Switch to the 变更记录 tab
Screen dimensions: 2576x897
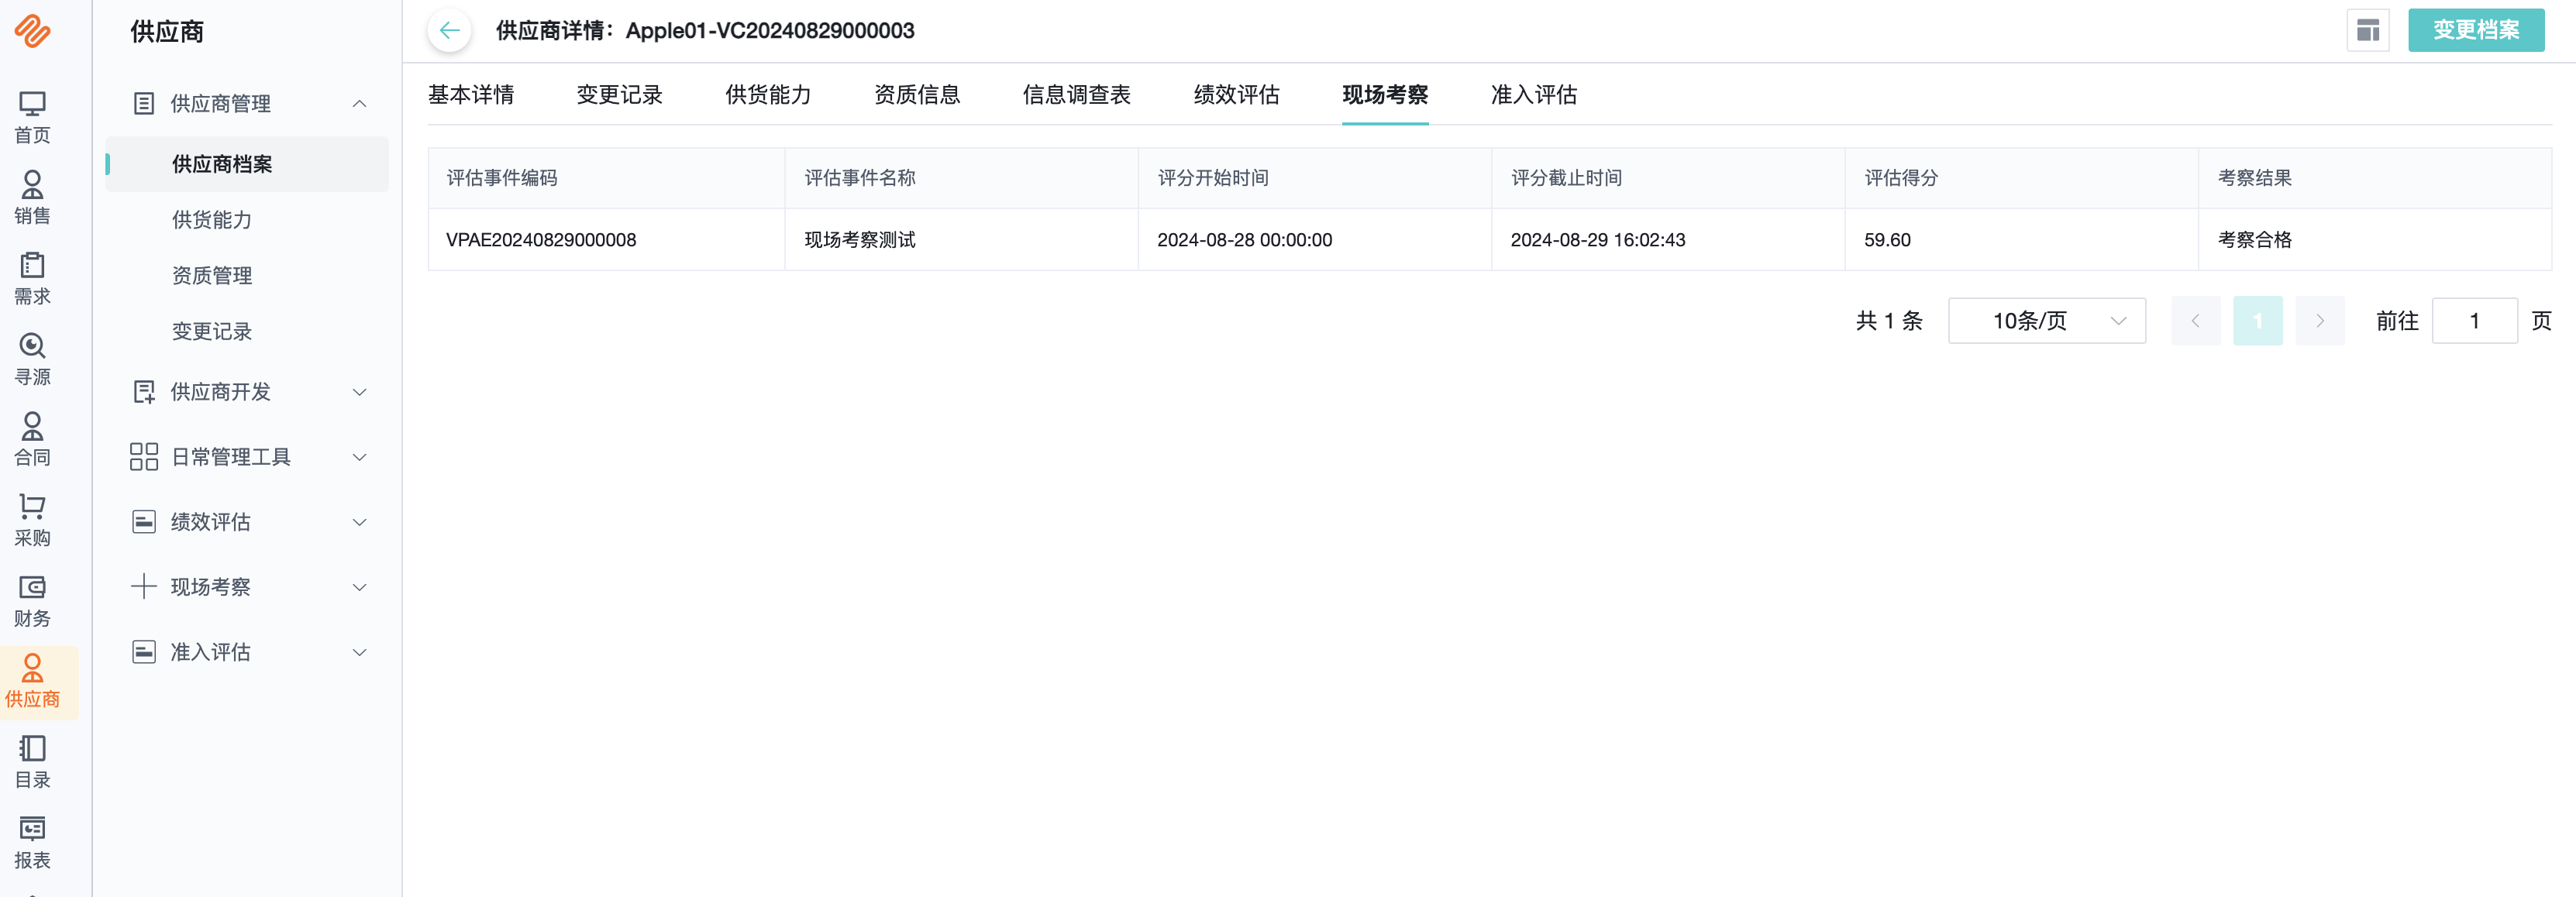[x=619, y=95]
